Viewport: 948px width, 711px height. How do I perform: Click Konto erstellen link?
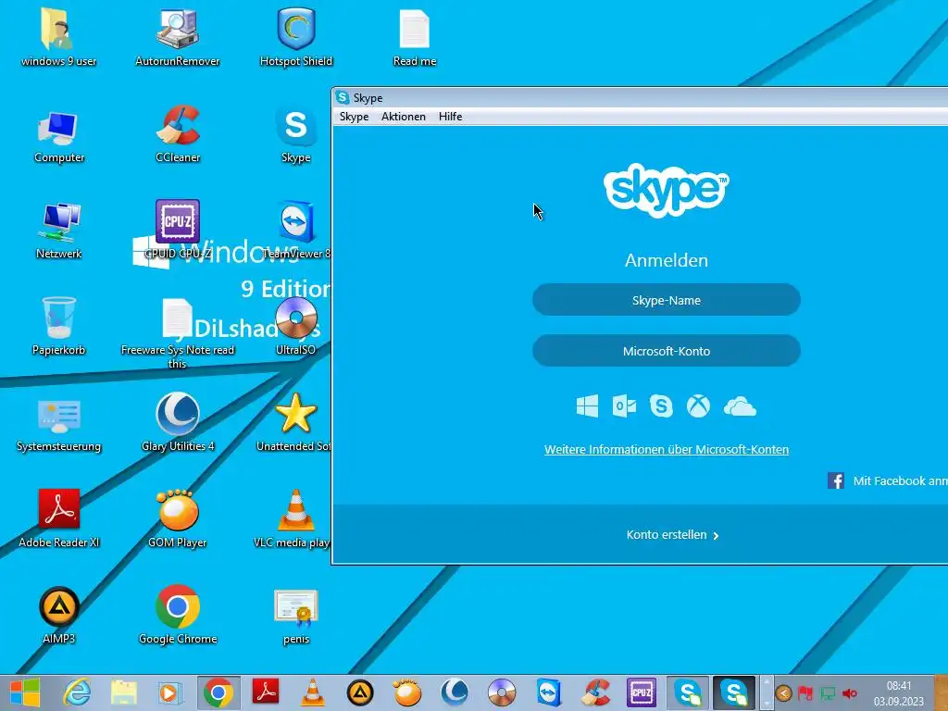pyautogui.click(x=672, y=534)
